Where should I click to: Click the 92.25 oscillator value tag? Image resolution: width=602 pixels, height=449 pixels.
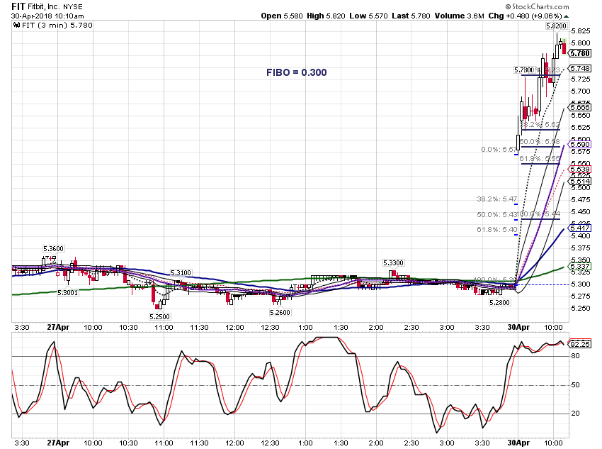580,344
